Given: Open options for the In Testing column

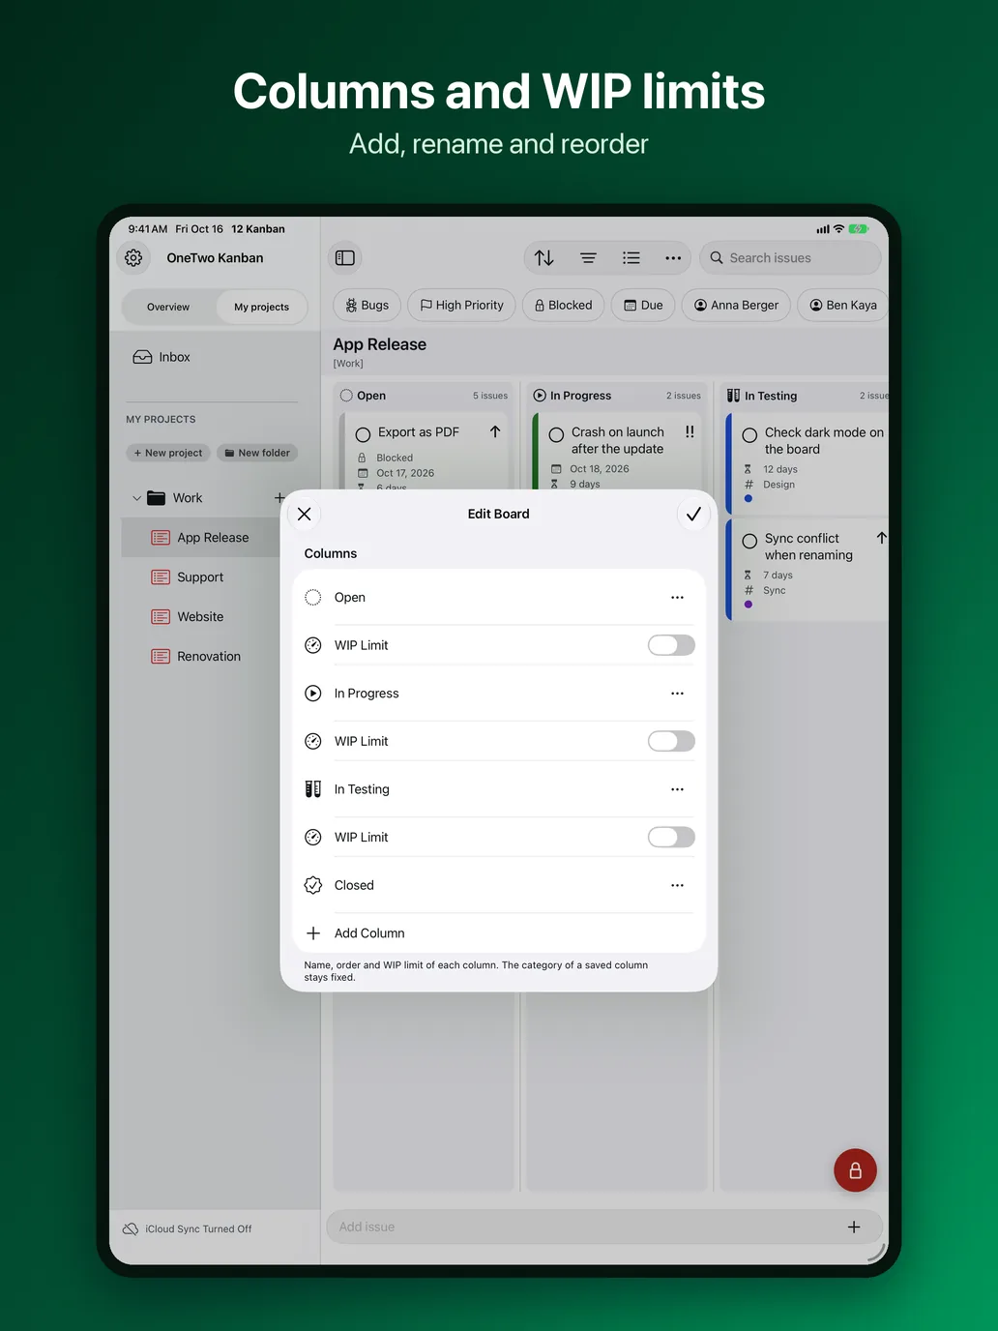Looking at the screenshot, I should pyautogui.click(x=677, y=789).
